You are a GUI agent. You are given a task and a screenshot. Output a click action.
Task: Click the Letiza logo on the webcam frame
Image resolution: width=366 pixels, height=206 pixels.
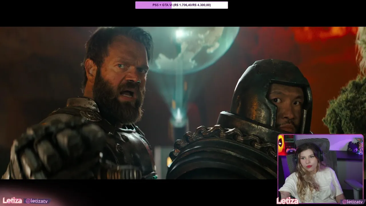(x=287, y=201)
